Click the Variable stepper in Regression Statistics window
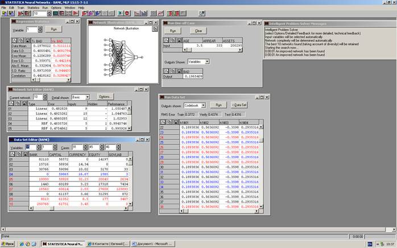 tap(40, 30)
